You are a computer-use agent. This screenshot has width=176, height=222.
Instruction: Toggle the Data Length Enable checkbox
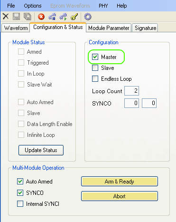[21, 124]
